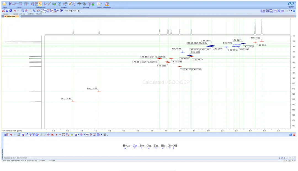Viewport: 298px width, 171px height.
Task: Click the red plus icon in structure toolbar
Action: coord(57,135)
